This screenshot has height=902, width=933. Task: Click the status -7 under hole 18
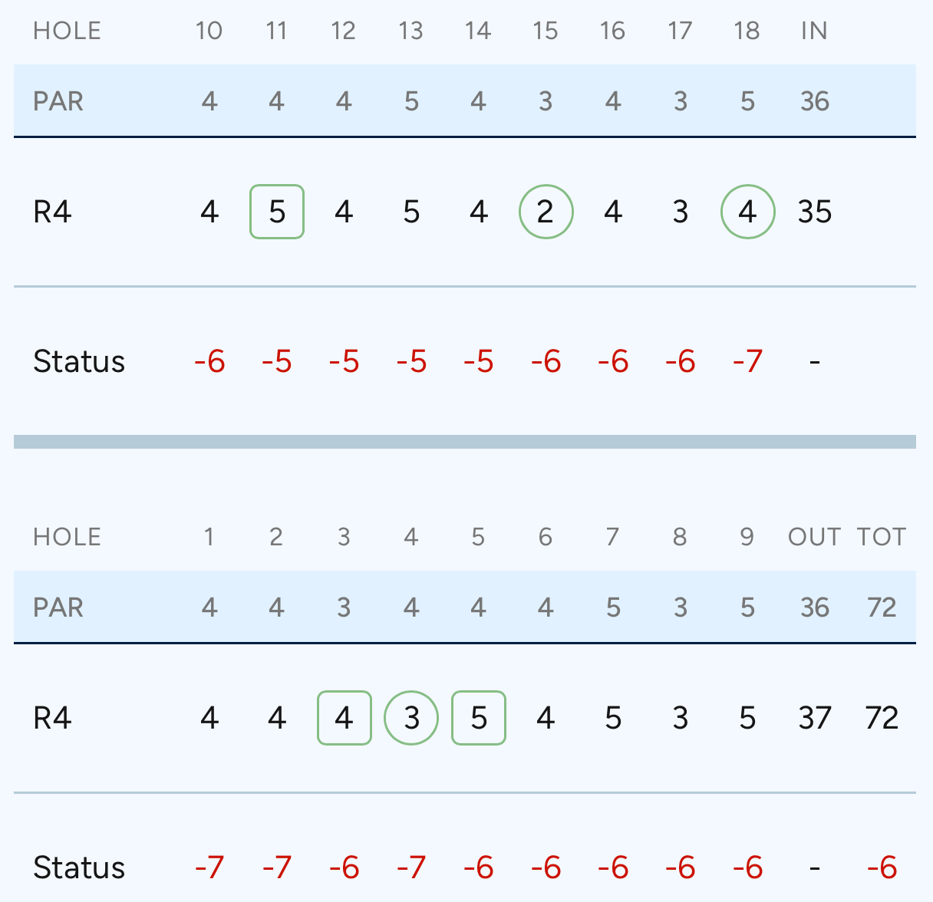click(747, 361)
